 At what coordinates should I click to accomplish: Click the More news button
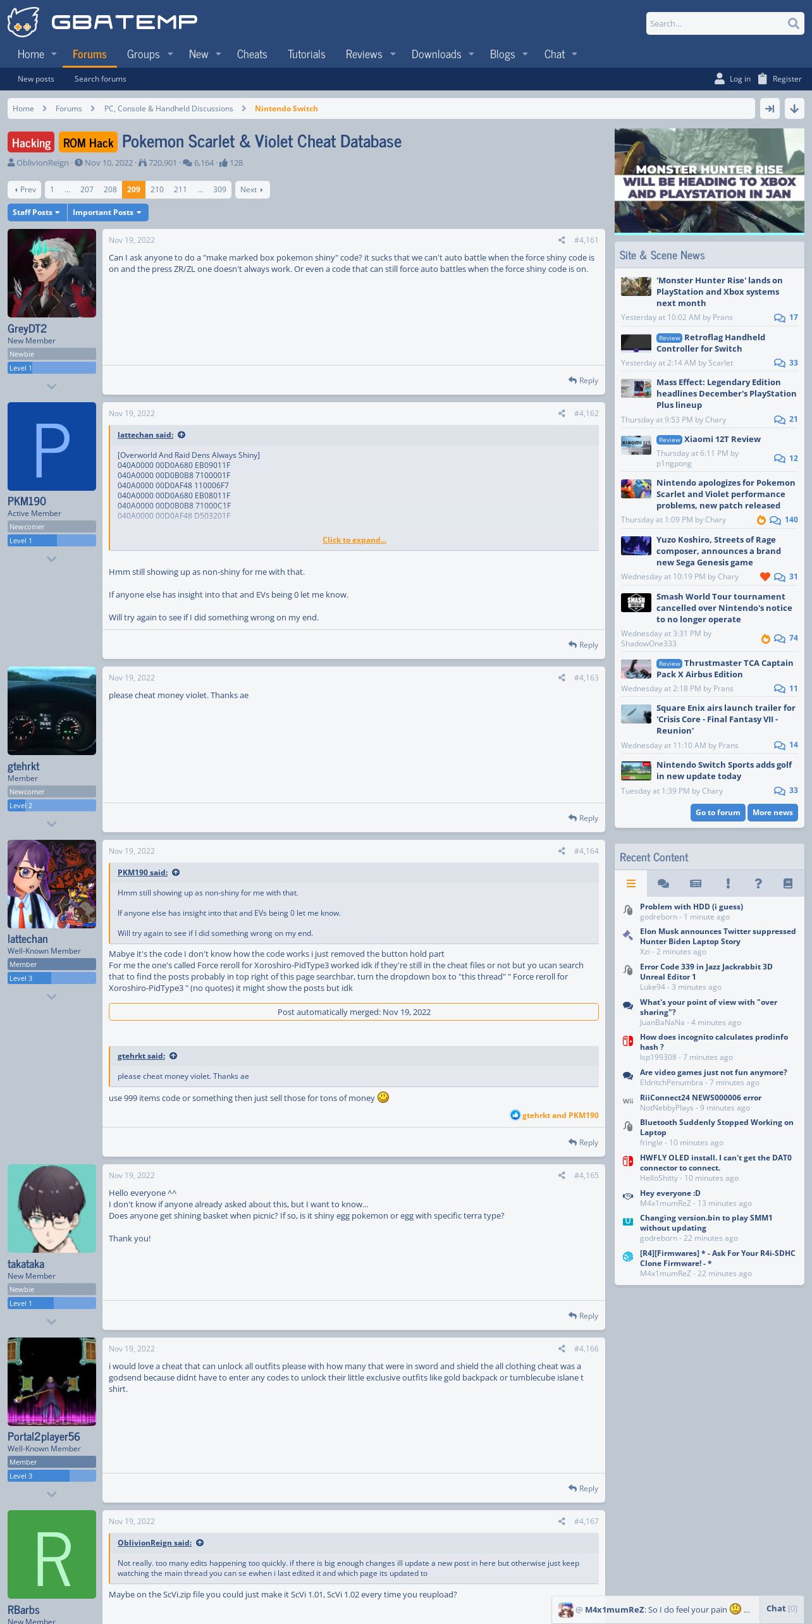772,813
